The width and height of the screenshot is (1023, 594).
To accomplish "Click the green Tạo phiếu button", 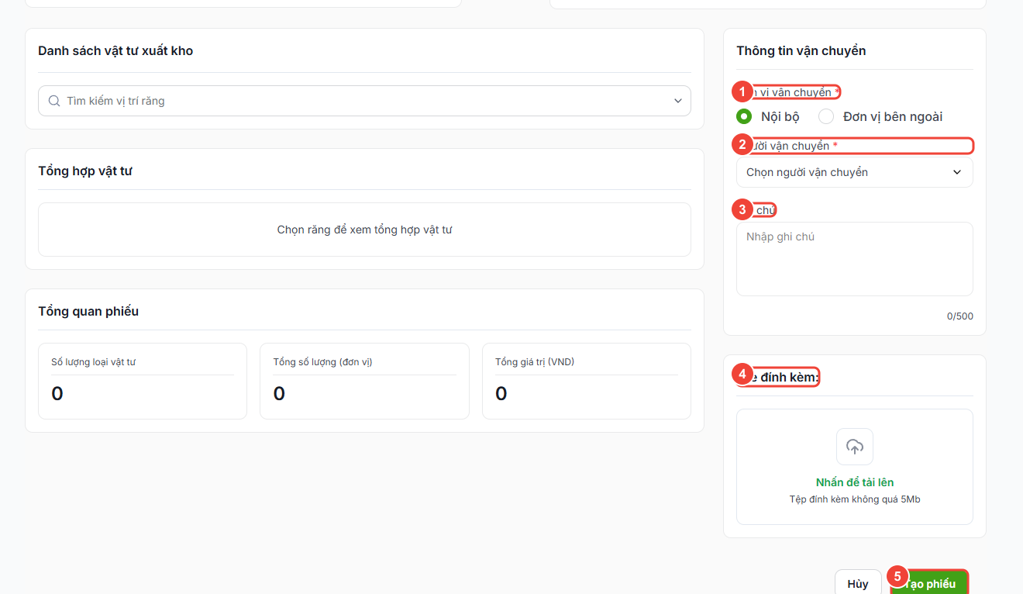I will pos(929,584).
